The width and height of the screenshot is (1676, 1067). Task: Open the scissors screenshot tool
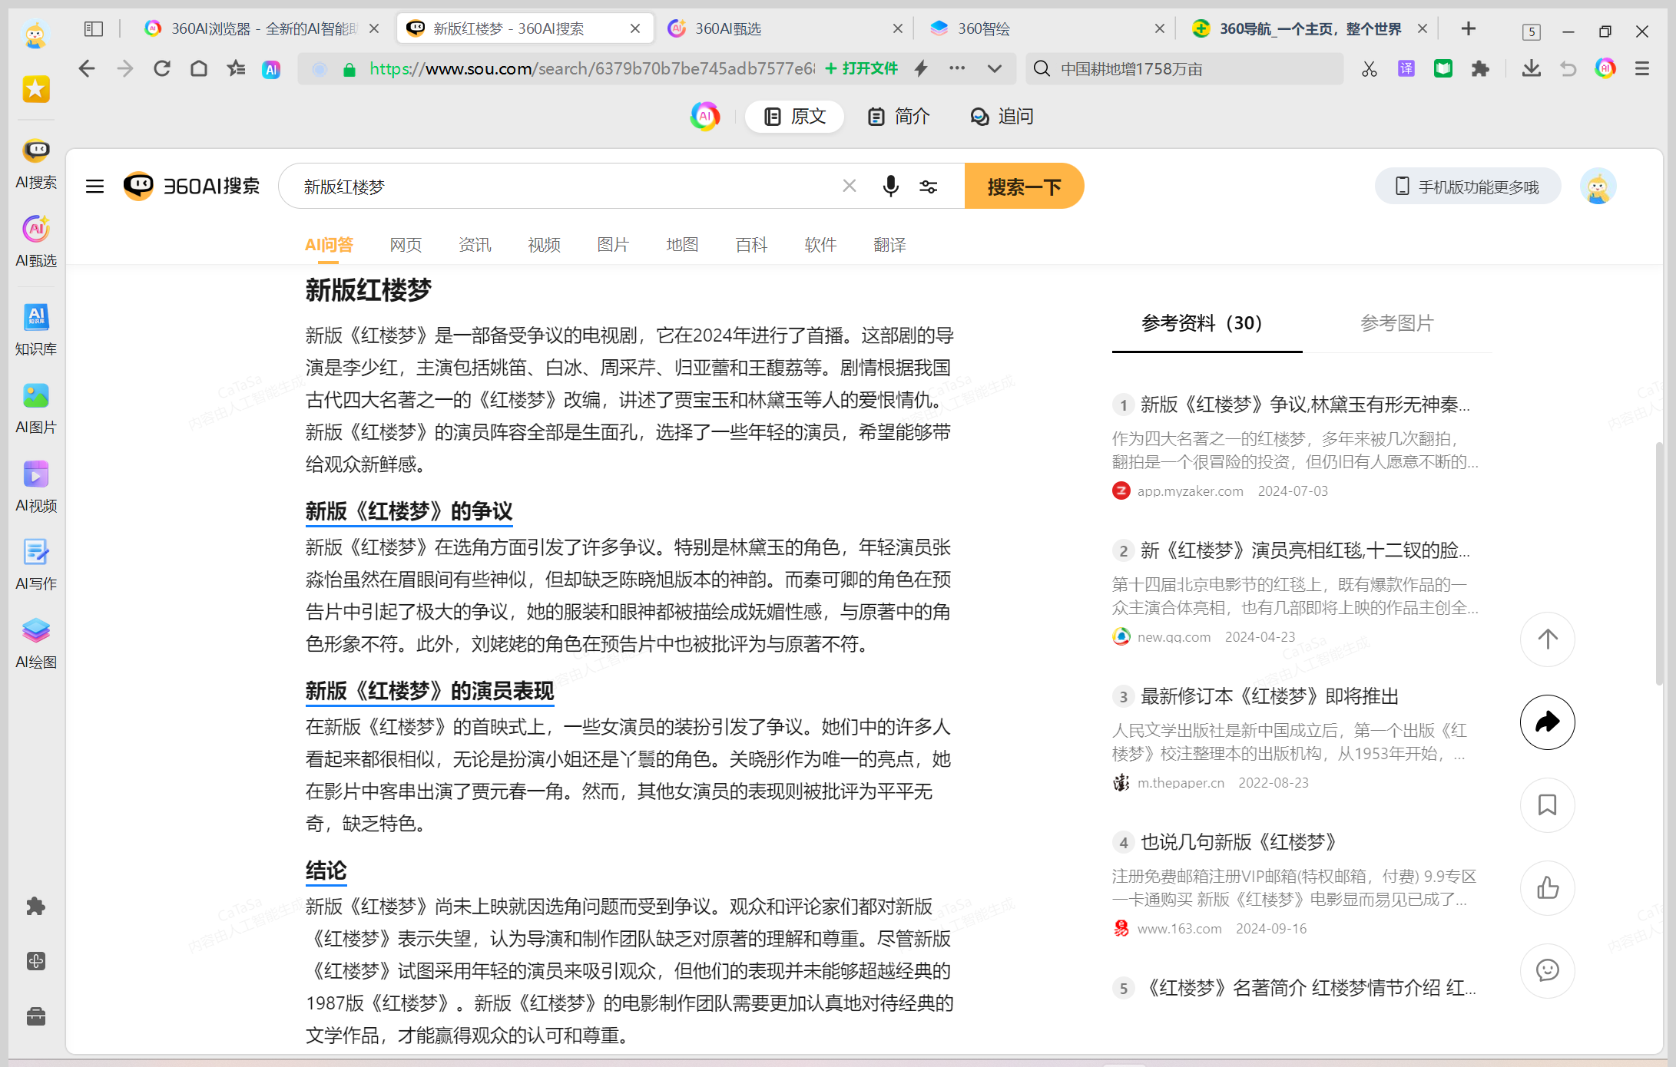click(x=1370, y=69)
